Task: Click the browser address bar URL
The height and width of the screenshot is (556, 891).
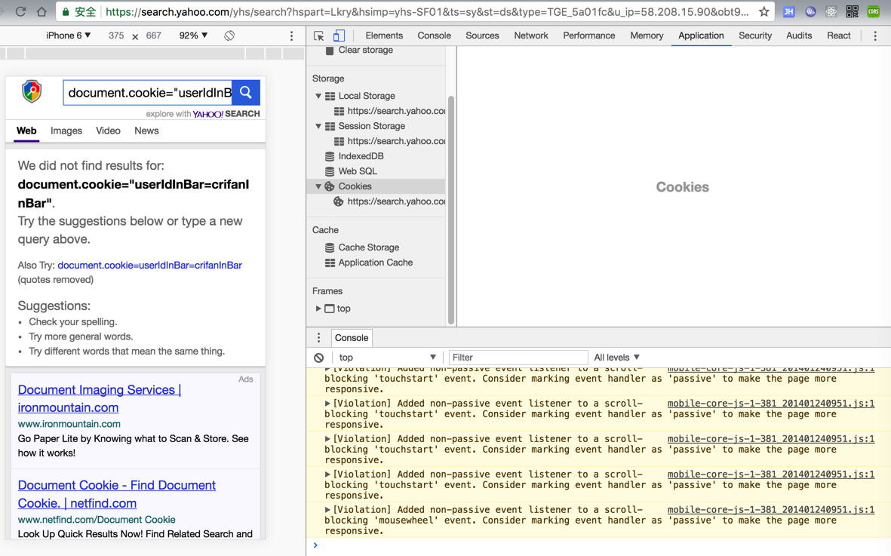Action: point(426,12)
